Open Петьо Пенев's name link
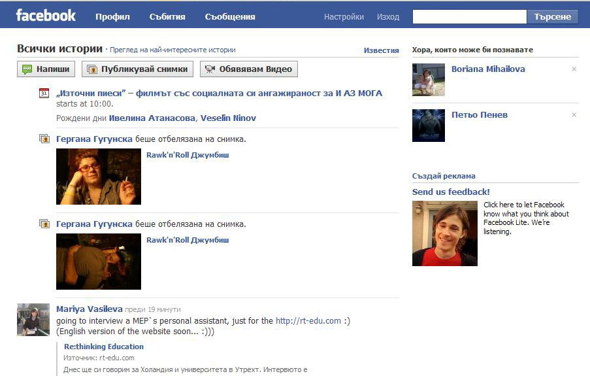The width and height of the screenshot is (590, 376). click(x=480, y=115)
